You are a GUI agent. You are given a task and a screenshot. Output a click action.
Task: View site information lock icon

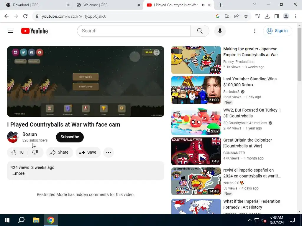pos(37,16)
